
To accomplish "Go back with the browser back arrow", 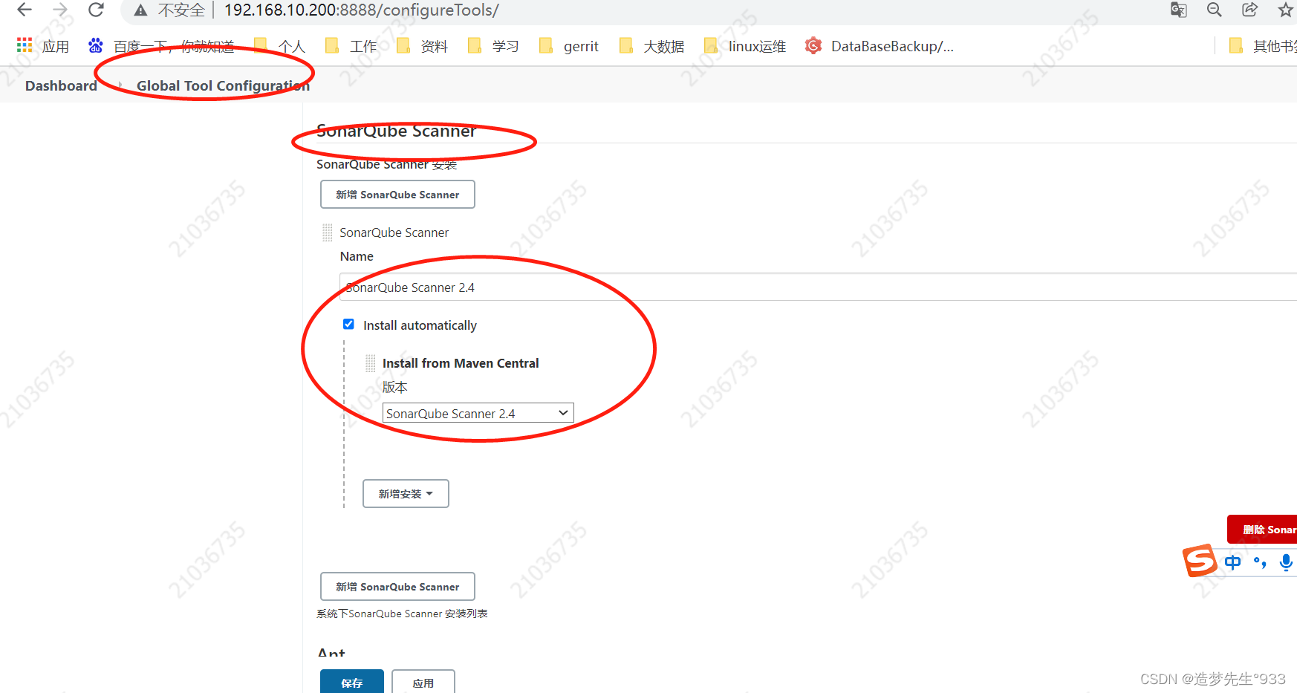I will pyautogui.click(x=25, y=10).
